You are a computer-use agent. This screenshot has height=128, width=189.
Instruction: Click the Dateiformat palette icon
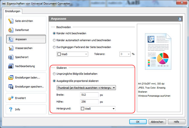pyautogui.click(x=11, y=30)
